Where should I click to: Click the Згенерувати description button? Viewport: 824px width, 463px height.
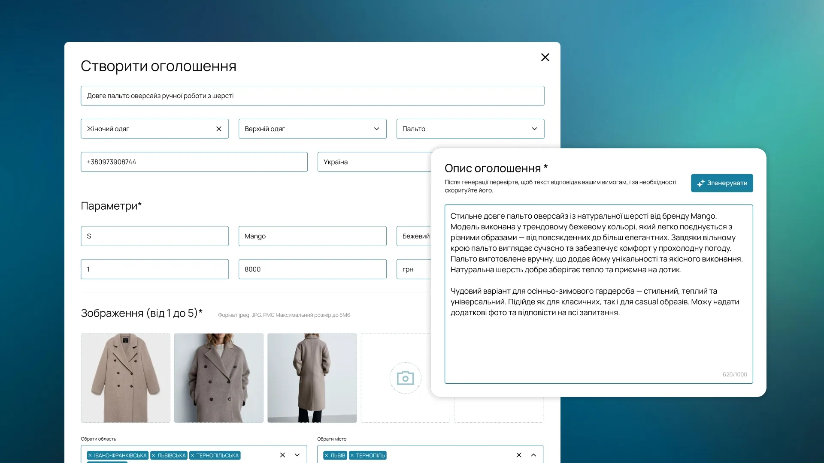pos(722,183)
